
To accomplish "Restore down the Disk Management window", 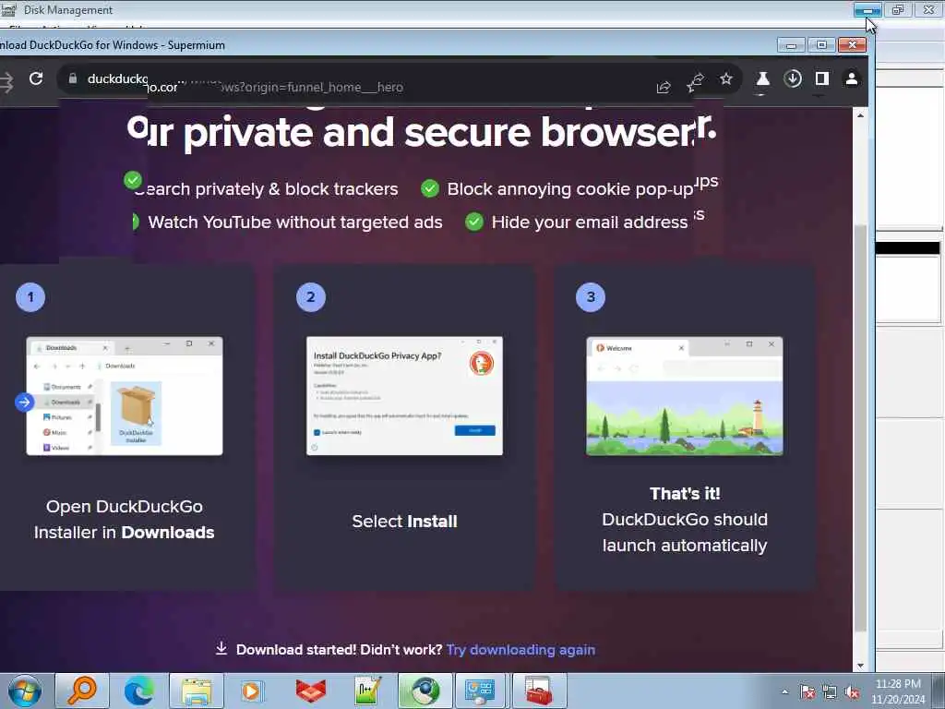I will click(x=898, y=10).
